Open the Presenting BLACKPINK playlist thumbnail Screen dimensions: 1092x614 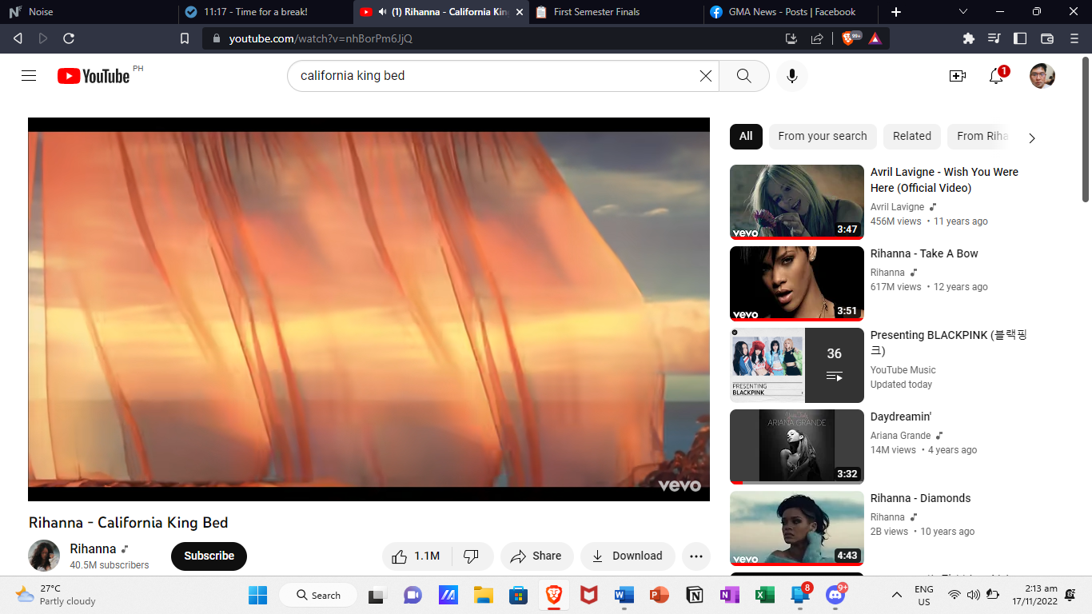797,365
